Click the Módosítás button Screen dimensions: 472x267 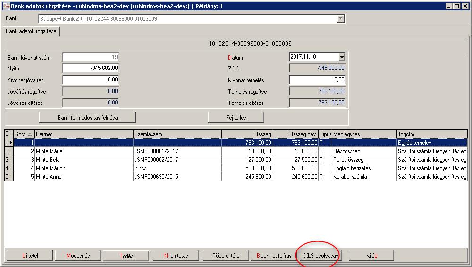78,256
